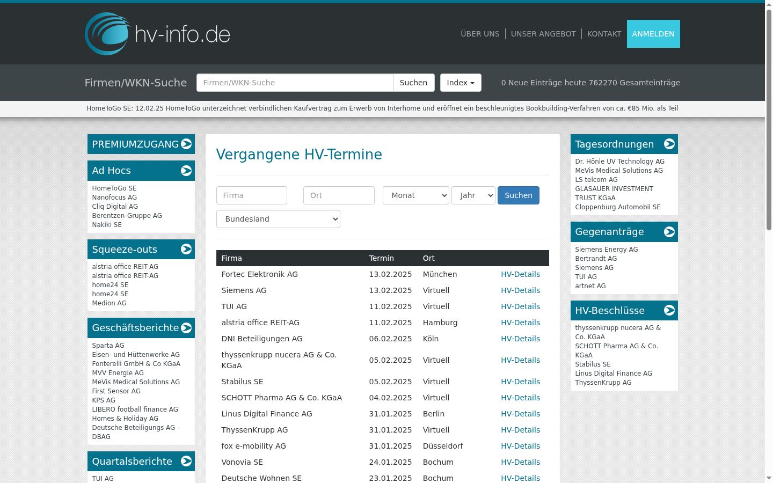Image resolution: width=773 pixels, height=483 pixels.
Task: Click the Geschäftsberichte arrow icon
Action: [186, 328]
